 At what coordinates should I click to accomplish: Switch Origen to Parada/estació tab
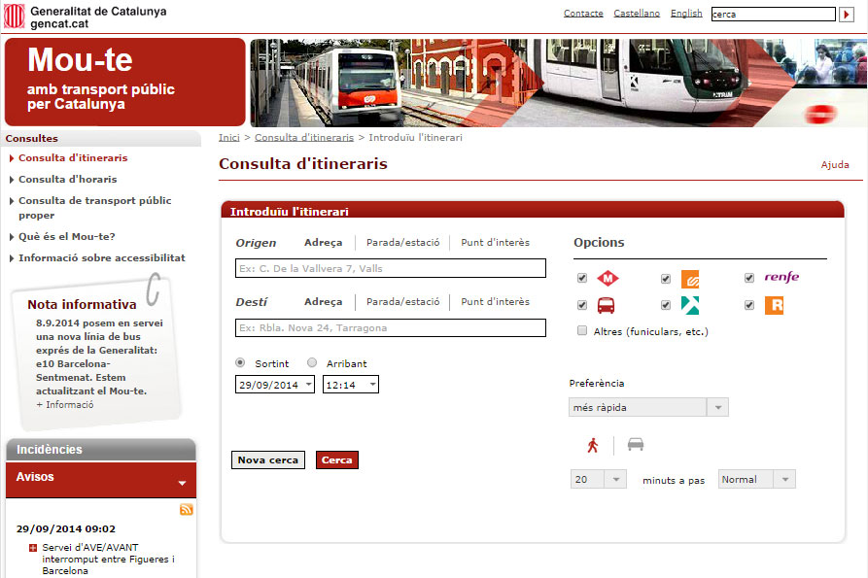[x=402, y=243]
